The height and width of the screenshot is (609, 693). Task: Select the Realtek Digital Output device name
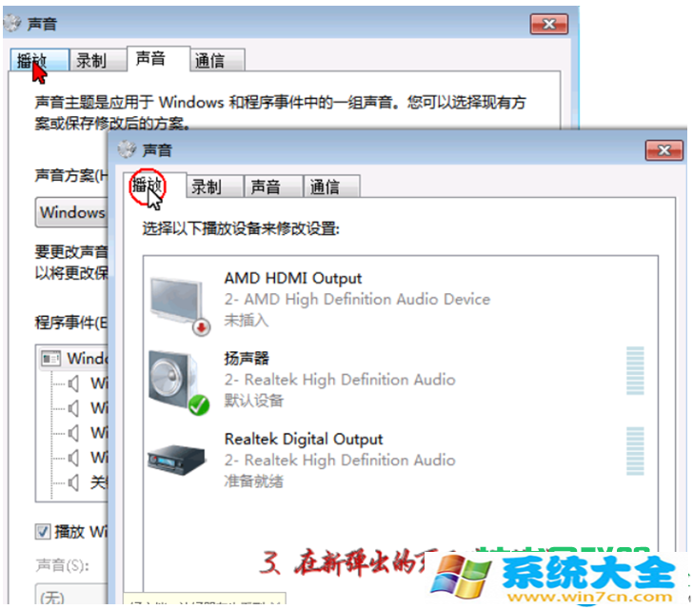click(304, 439)
